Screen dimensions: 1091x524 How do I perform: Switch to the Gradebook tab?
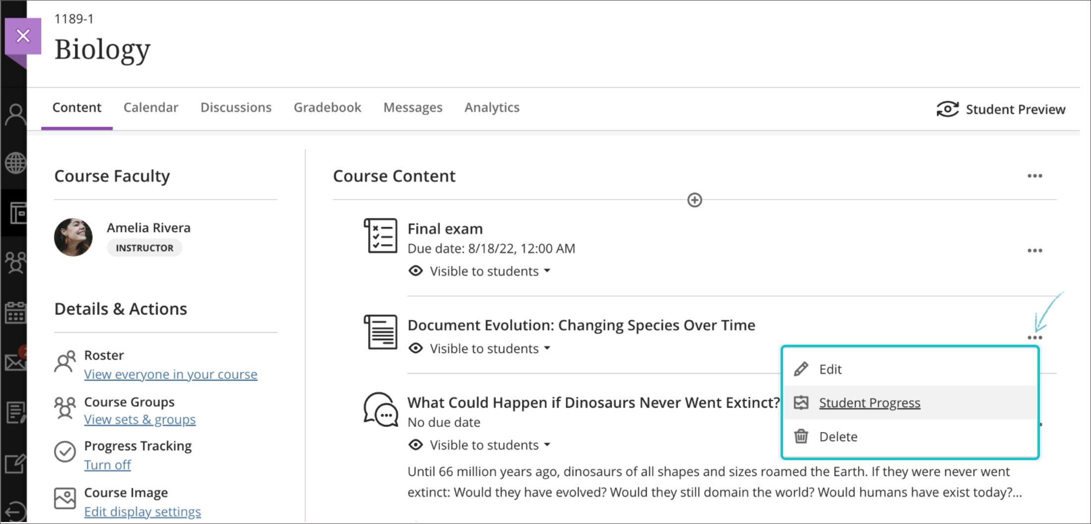pyautogui.click(x=327, y=107)
